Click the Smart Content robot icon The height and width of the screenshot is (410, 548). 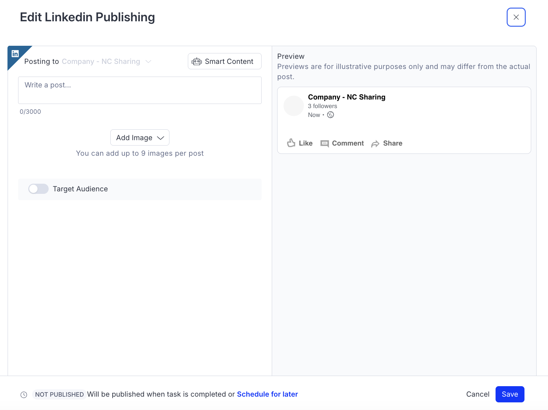click(197, 62)
